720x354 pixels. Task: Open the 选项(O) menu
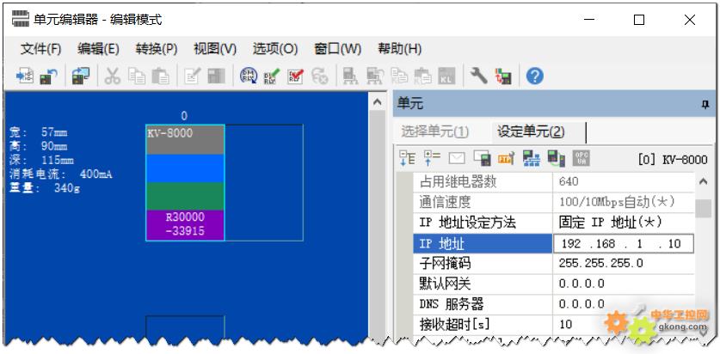[275, 49]
